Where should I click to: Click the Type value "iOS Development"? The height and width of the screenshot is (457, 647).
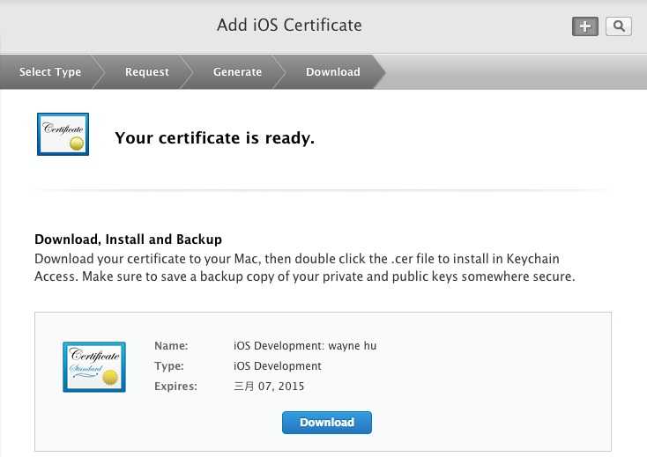(x=277, y=365)
